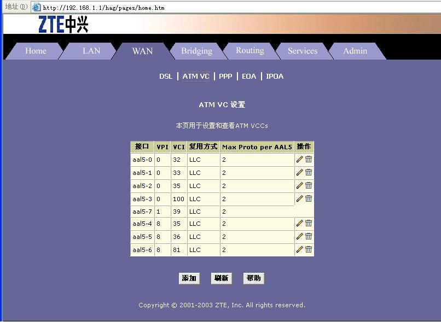Open the PPP settings link
The image size is (441, 322).
click(x=225, y=77)
